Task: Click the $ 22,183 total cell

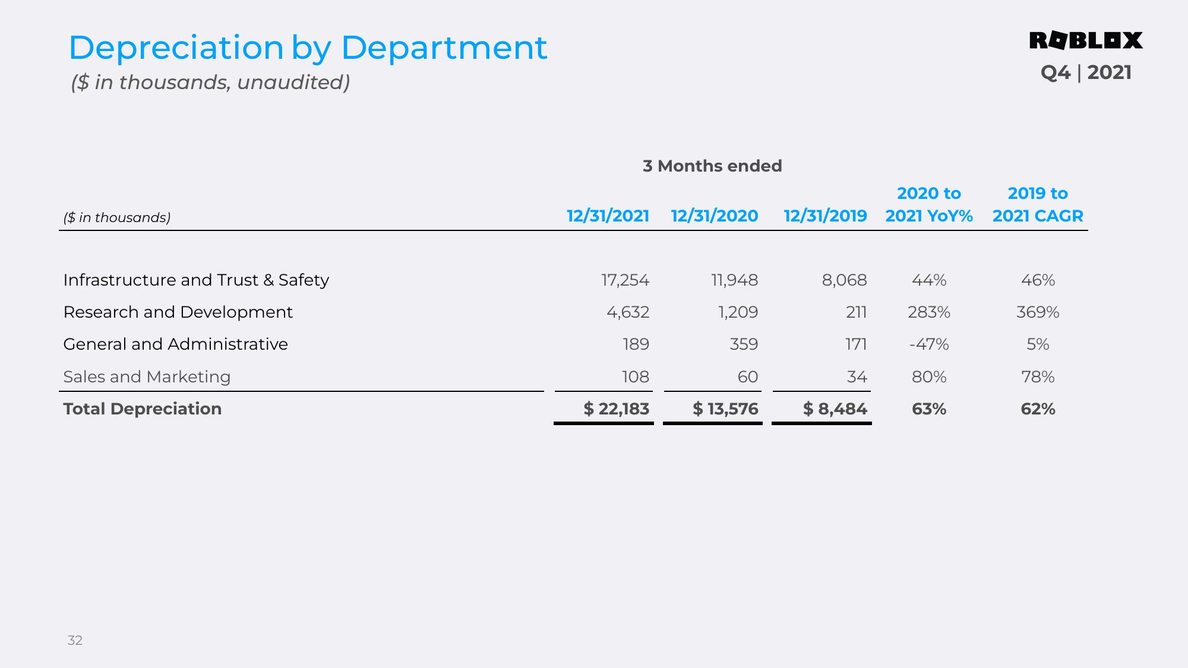Action: [x=617, y=409]
